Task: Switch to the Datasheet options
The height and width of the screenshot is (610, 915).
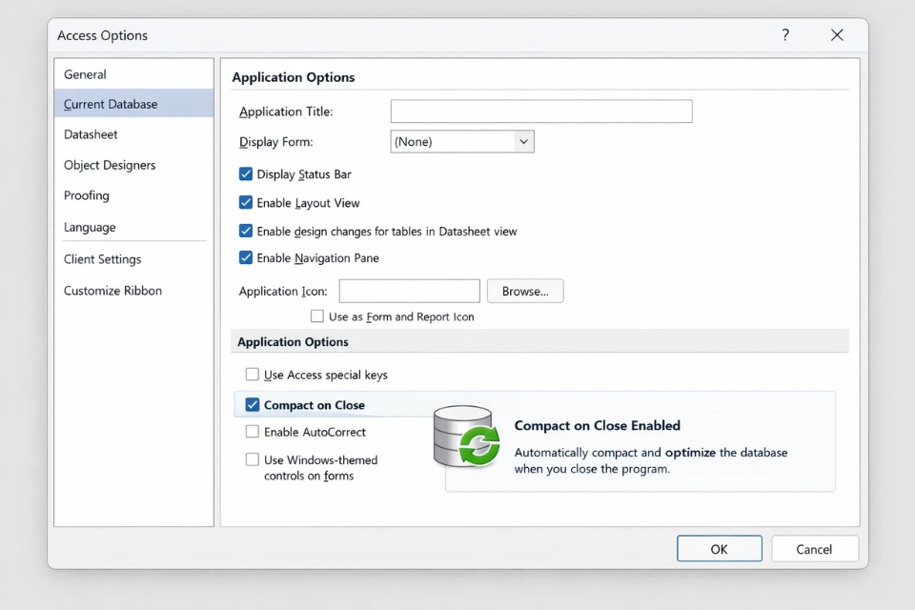Action: pyautogui.click(x=91, y=134)
